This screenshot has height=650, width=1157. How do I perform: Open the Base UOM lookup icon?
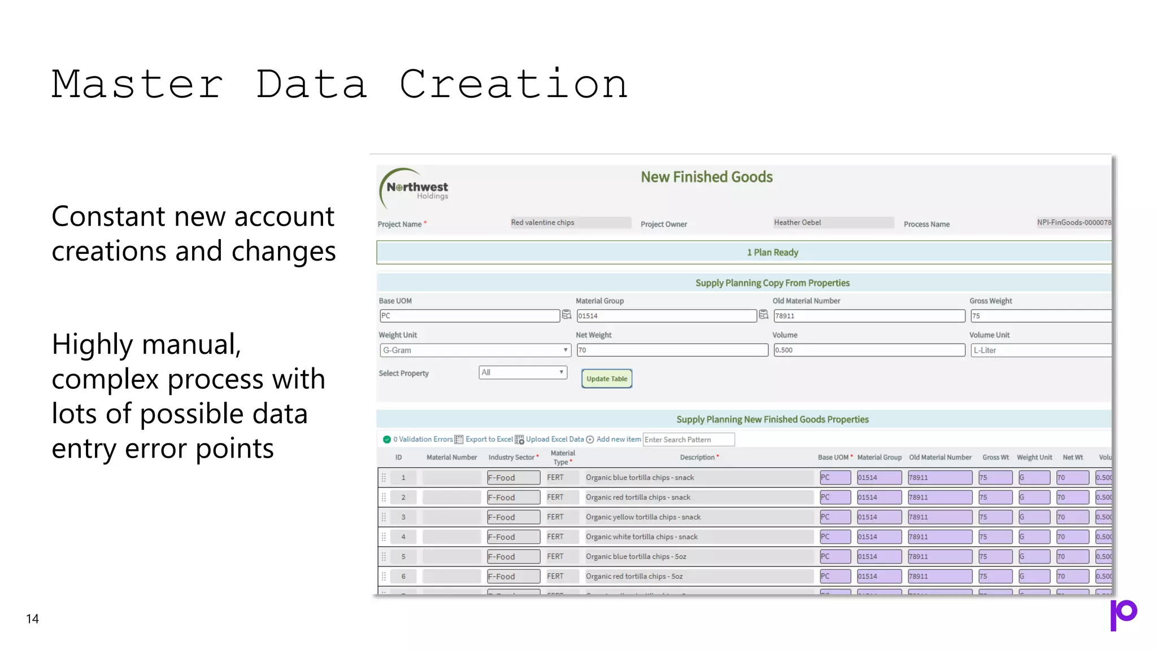(x=566, y=315)
